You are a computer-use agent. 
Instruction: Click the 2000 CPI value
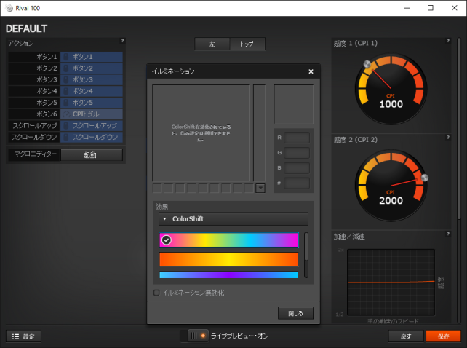391,201
